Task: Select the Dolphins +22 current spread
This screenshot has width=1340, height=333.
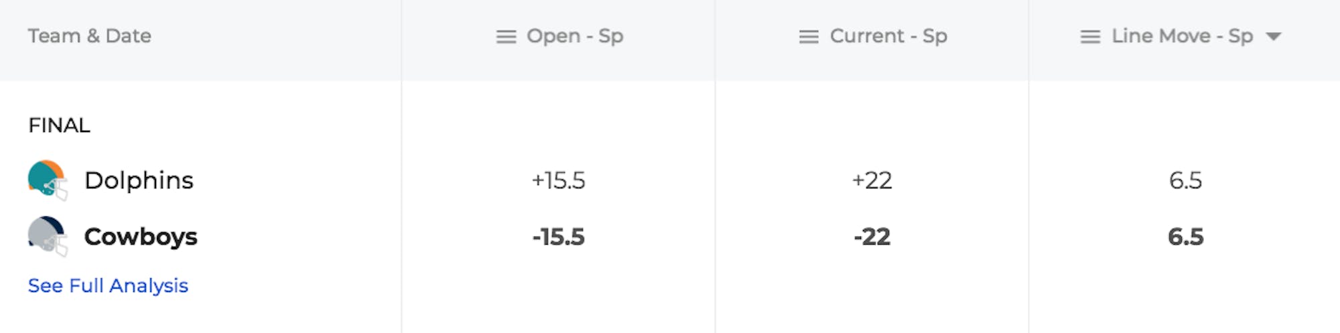Action: pos(872,180)
